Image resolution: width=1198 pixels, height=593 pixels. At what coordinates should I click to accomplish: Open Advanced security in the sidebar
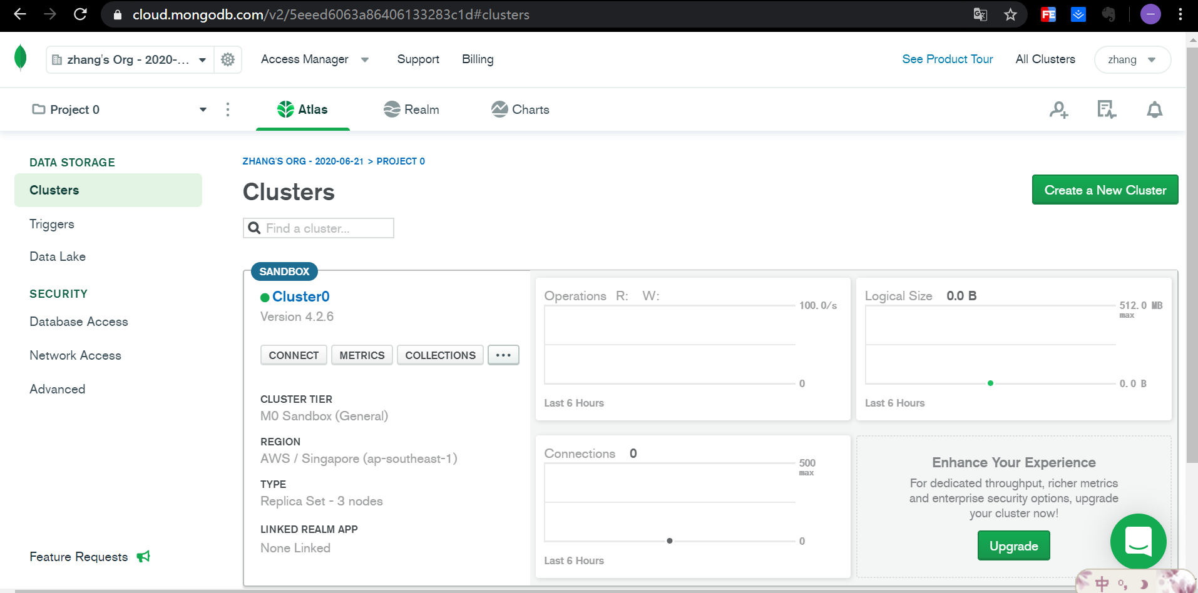pos(58,389)
